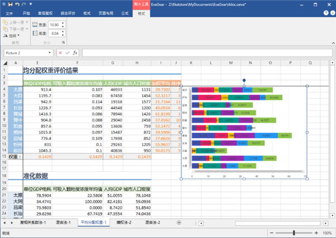Switch to the 模权法-2 sheet tab
The width and height of the screenshot is (336, 238).
(123, 222)
